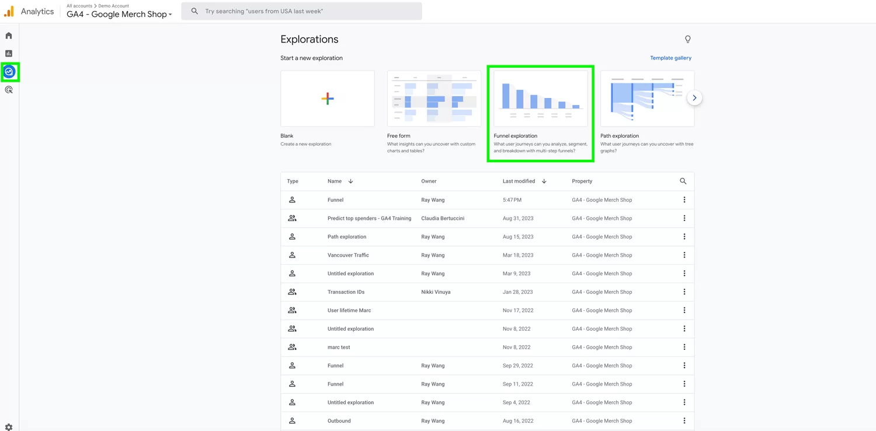This screenshot has width=876, height=431.
Task: Open more options for Outbound row
Action: [x=684, y=421]
